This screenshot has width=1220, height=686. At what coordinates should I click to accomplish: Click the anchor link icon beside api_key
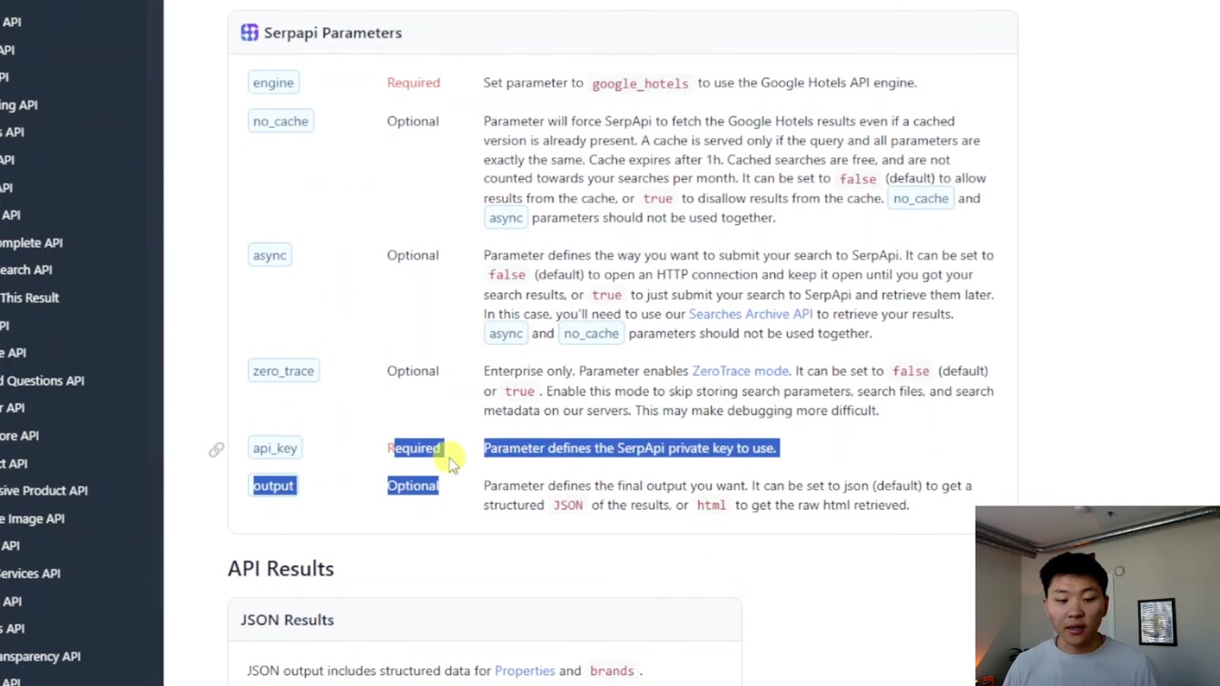point(216,449)
